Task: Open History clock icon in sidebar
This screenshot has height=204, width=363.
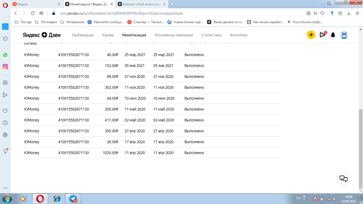Action: 5,123
